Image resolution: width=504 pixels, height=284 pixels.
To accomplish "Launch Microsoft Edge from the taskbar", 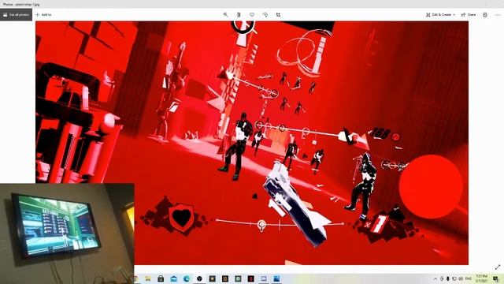I will coord(187,278).
